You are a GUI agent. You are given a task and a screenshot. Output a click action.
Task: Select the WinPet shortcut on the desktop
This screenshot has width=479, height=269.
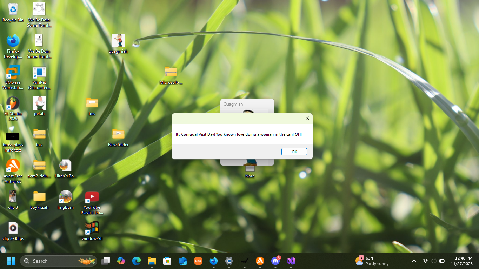pos(39,78)
